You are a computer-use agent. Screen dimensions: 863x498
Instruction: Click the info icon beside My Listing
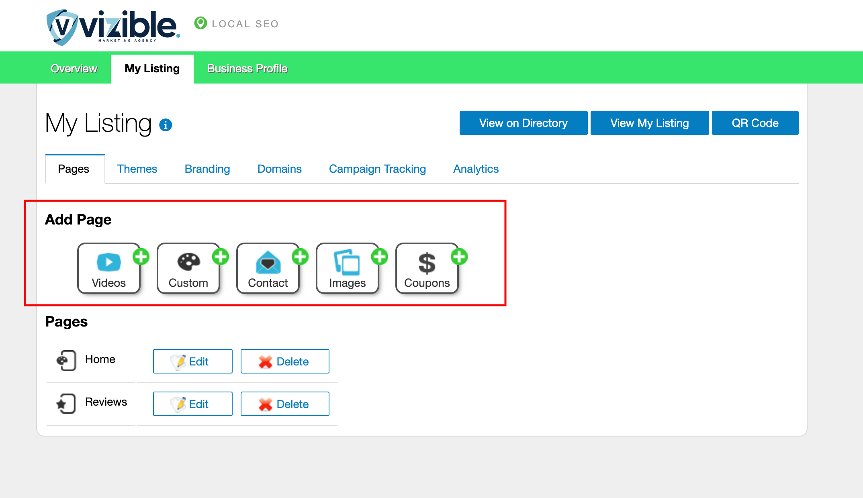pyautogui.click(x=166, y=125)
